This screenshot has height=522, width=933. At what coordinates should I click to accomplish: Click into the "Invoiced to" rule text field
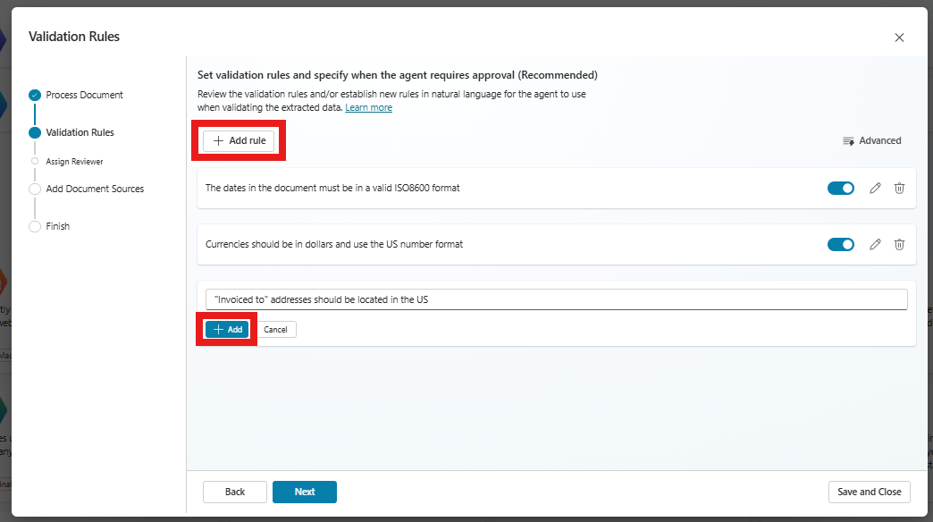[x=556, y=299]
